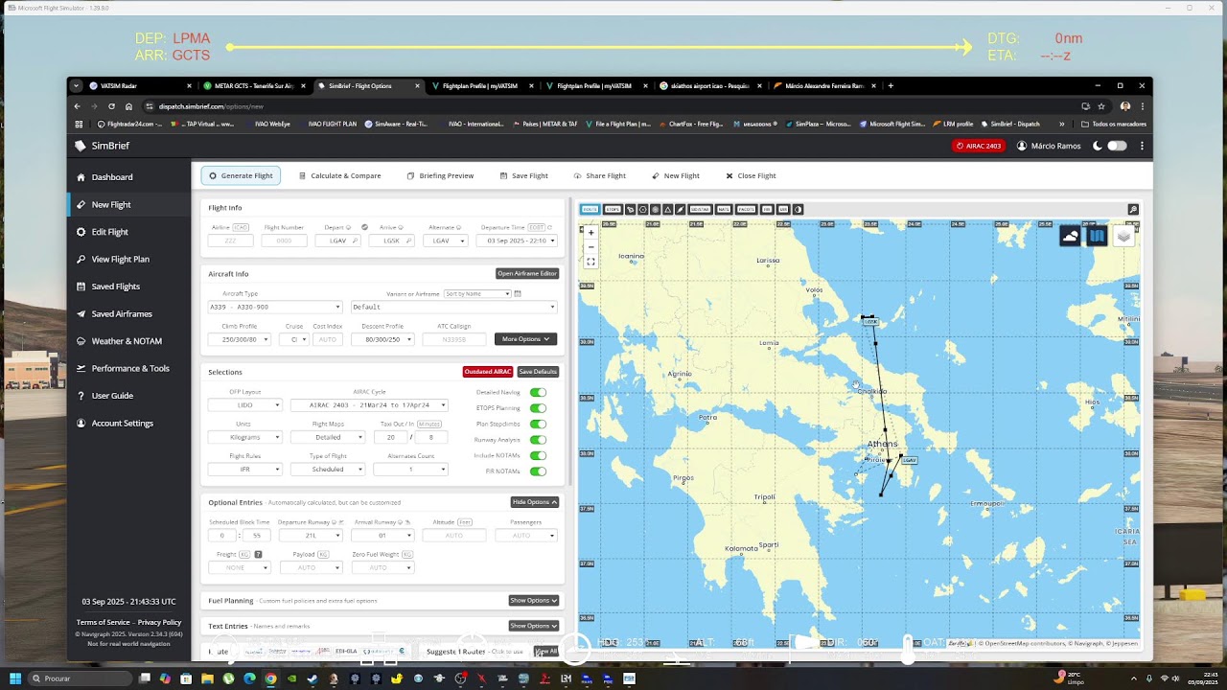This screenshot has height=690, width=1227.
Task: Open the Márcio Ramos user menu
Action: tap(1049, 146)
